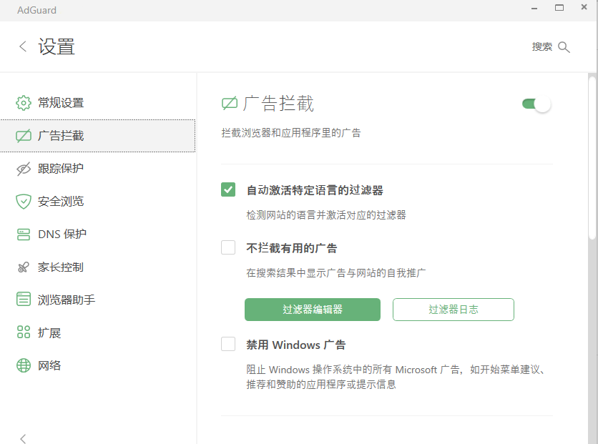Image resolution: width=598 pixels, height=444 pixels.
Task: Switch to the 跟踪保护 section
Action: coord(61,169)
